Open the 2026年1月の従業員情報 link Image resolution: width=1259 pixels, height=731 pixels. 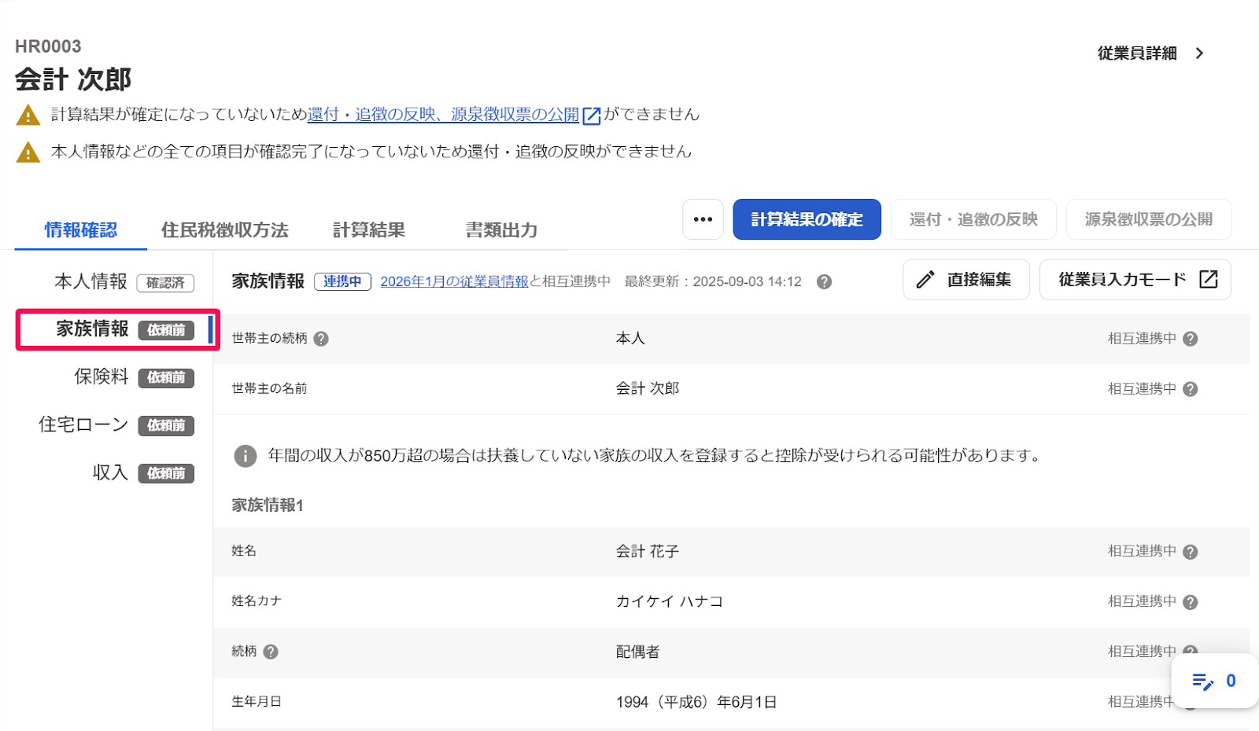click(x=454, y=281)
